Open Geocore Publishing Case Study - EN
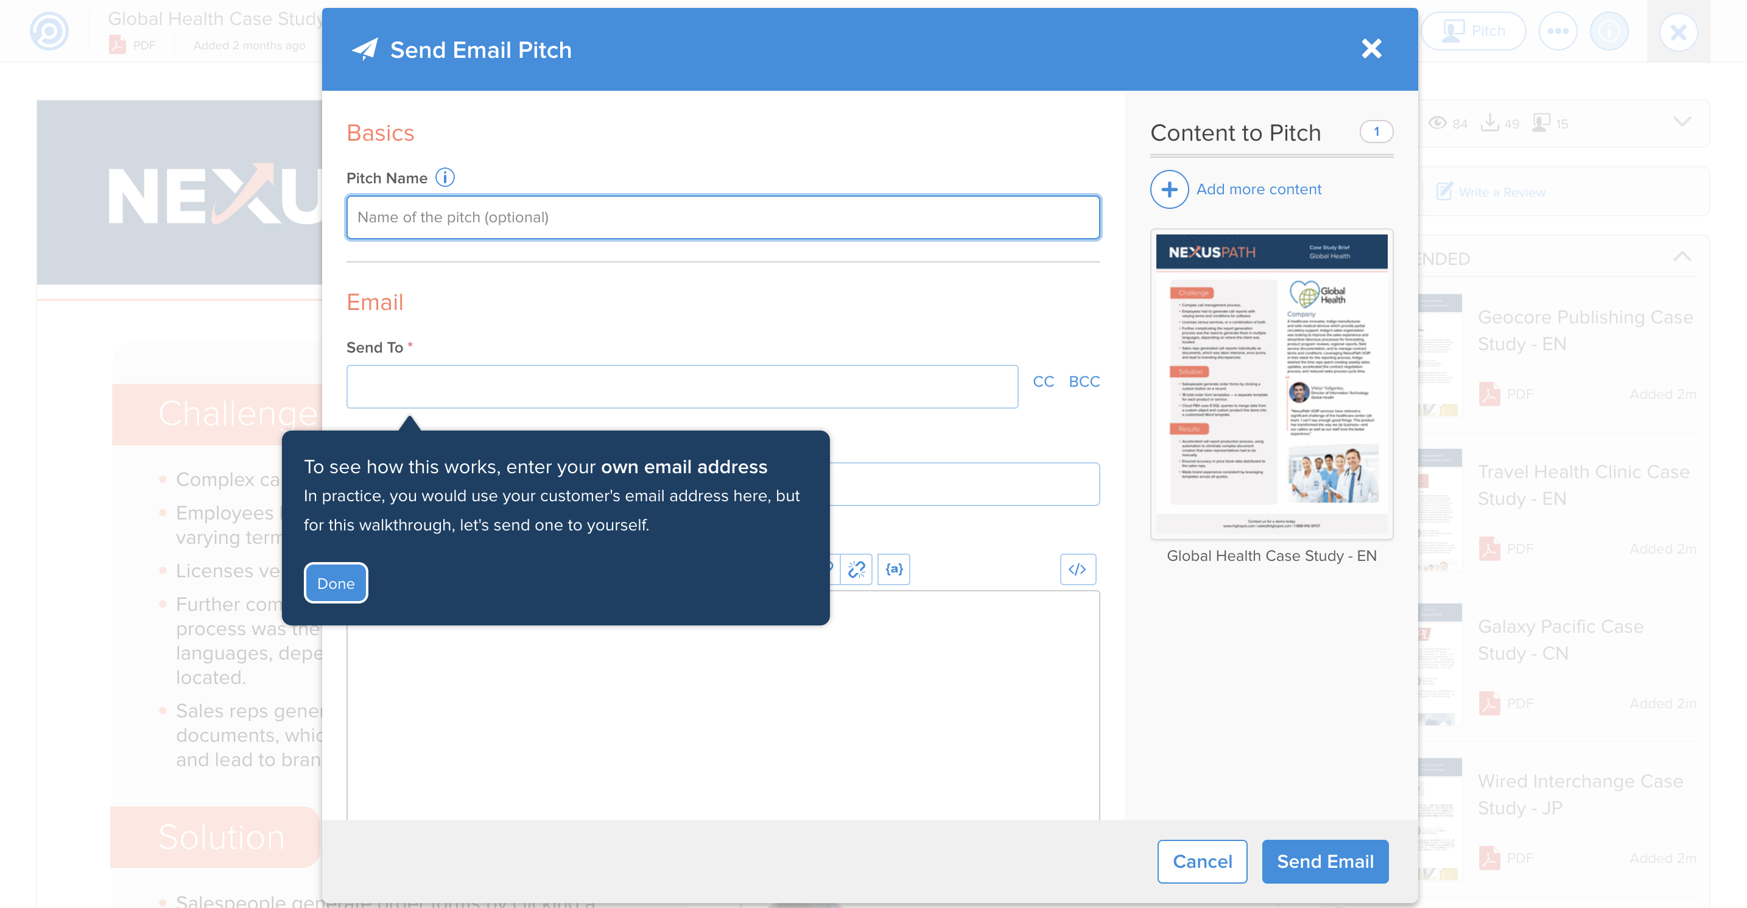The image size is (1747, 908). [1585, 330]
